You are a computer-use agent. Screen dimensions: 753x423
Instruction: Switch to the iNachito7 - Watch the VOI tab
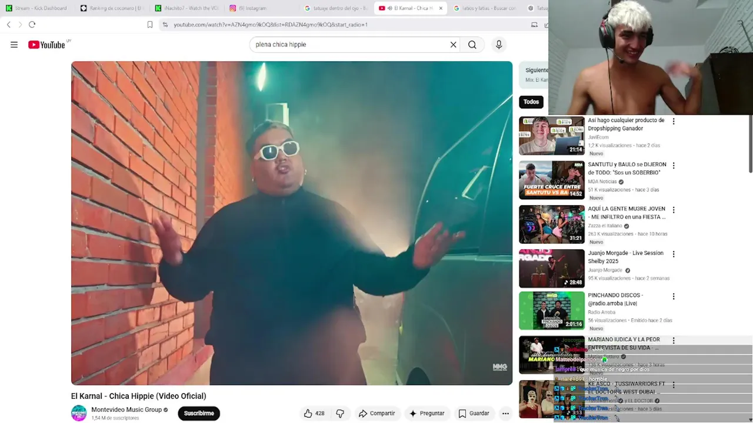tap(186, 8)
